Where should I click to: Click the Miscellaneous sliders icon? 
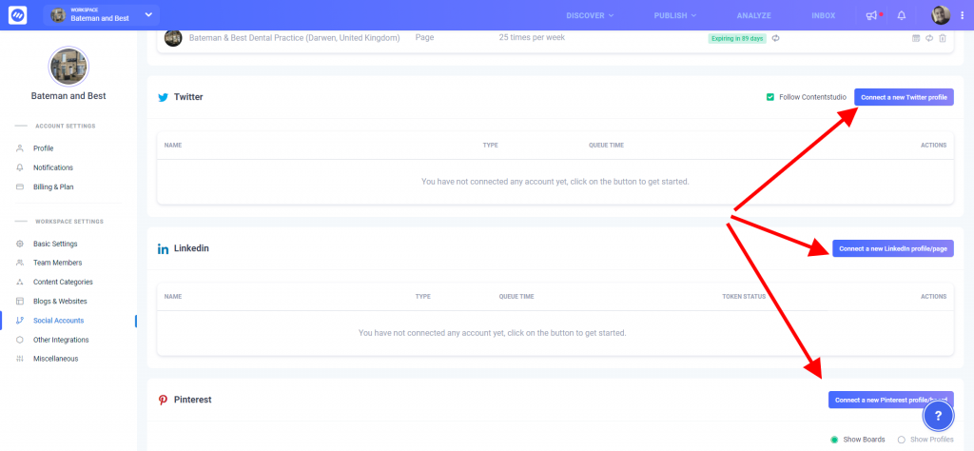pos(20,359)
